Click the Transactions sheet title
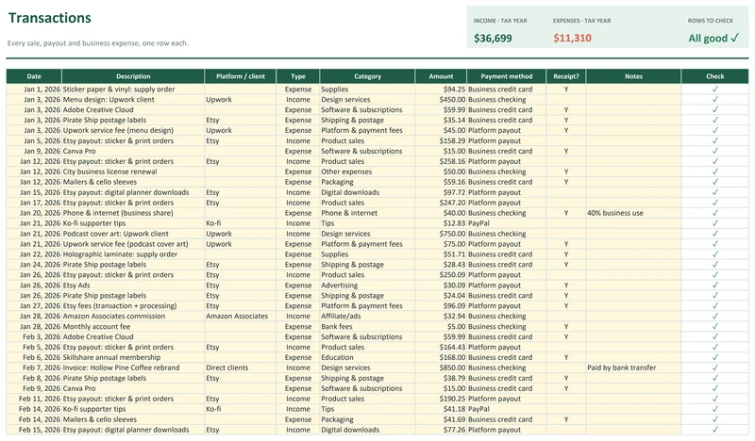 point(50,18)
